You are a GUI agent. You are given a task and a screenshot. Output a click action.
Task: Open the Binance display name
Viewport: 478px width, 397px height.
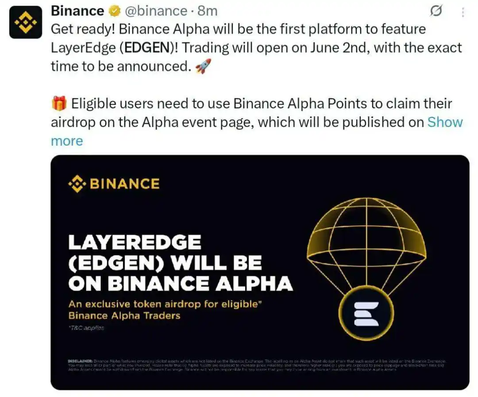point(77,11)
